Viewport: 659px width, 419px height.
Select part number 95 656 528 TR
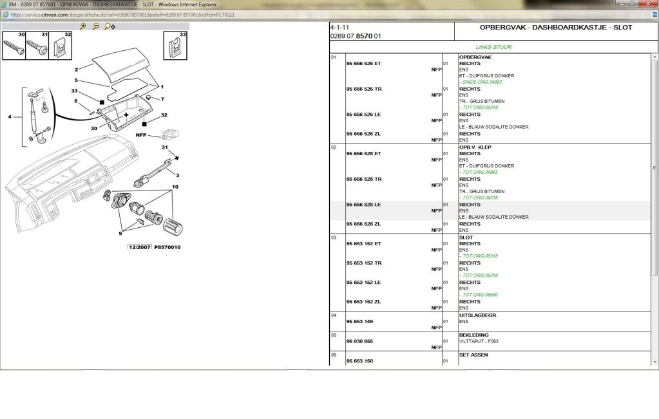pyautogui.click(x=364, y=179)
